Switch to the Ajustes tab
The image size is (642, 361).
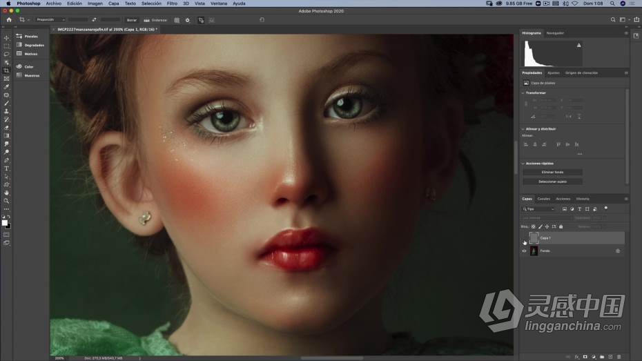point(554,73)
